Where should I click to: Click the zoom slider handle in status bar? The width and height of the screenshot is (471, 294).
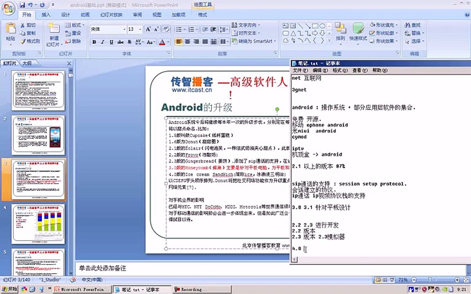pos(430,280)
